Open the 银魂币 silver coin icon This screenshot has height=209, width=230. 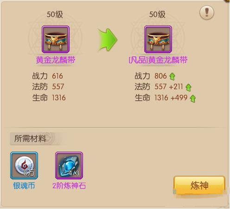pos(24,166)
